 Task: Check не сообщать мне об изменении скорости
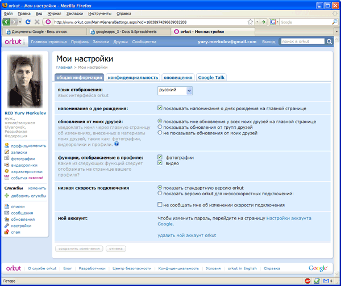[160, 204]
